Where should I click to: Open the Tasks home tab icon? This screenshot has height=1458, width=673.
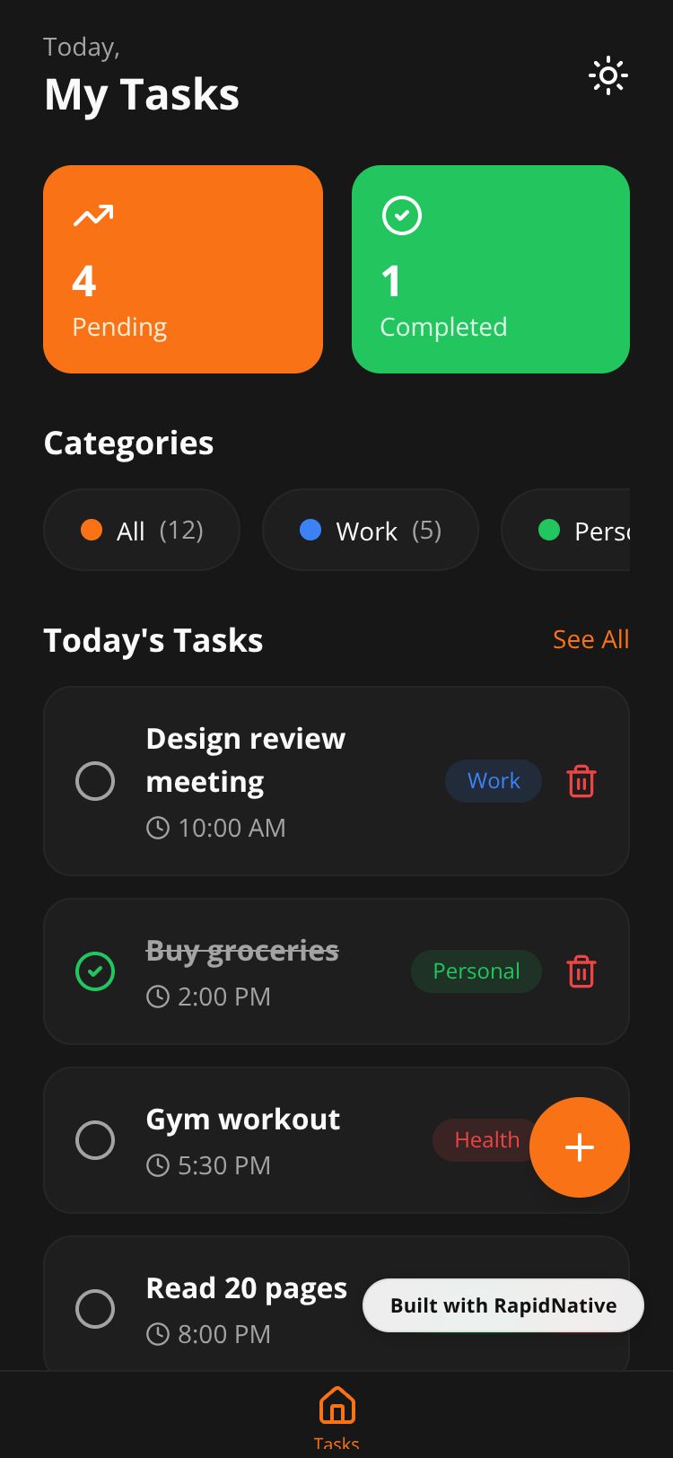336,1406
